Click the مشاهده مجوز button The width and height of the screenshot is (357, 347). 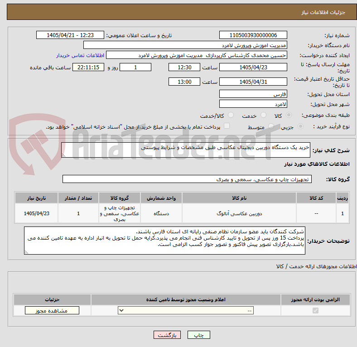coord(52,311)
